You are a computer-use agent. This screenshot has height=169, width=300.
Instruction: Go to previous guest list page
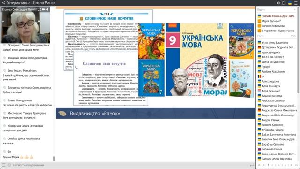264,165
